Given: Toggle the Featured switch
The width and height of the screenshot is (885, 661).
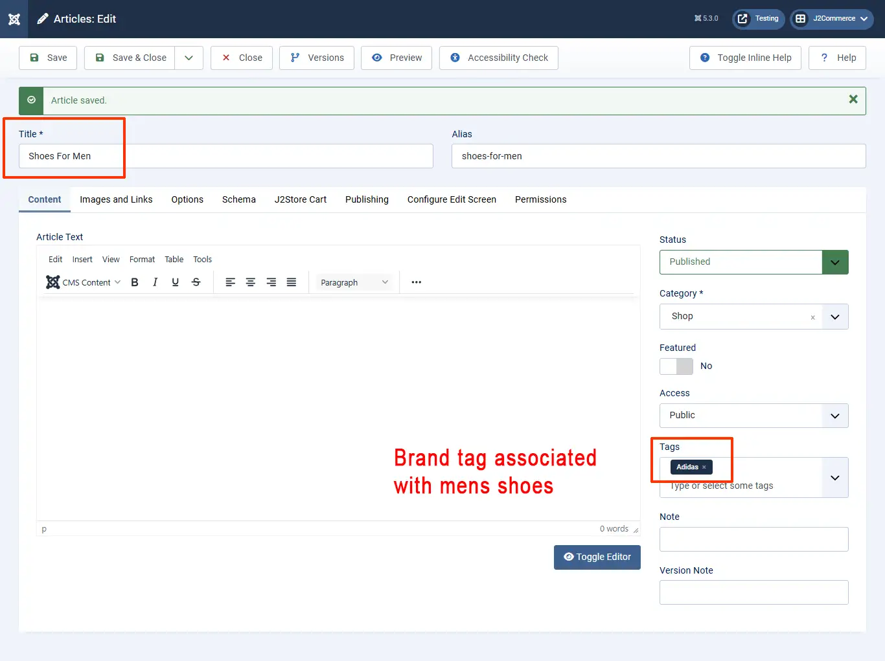Looking at the screenshot, I should 676,366.
